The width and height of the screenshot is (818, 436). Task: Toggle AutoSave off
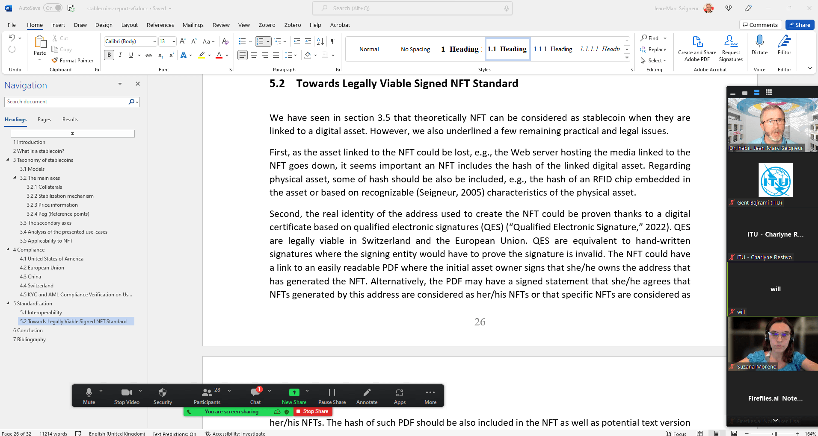[x=52, y=8]
